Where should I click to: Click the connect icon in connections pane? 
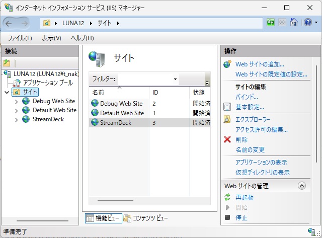pyautogui.click(x=7, y=63)
